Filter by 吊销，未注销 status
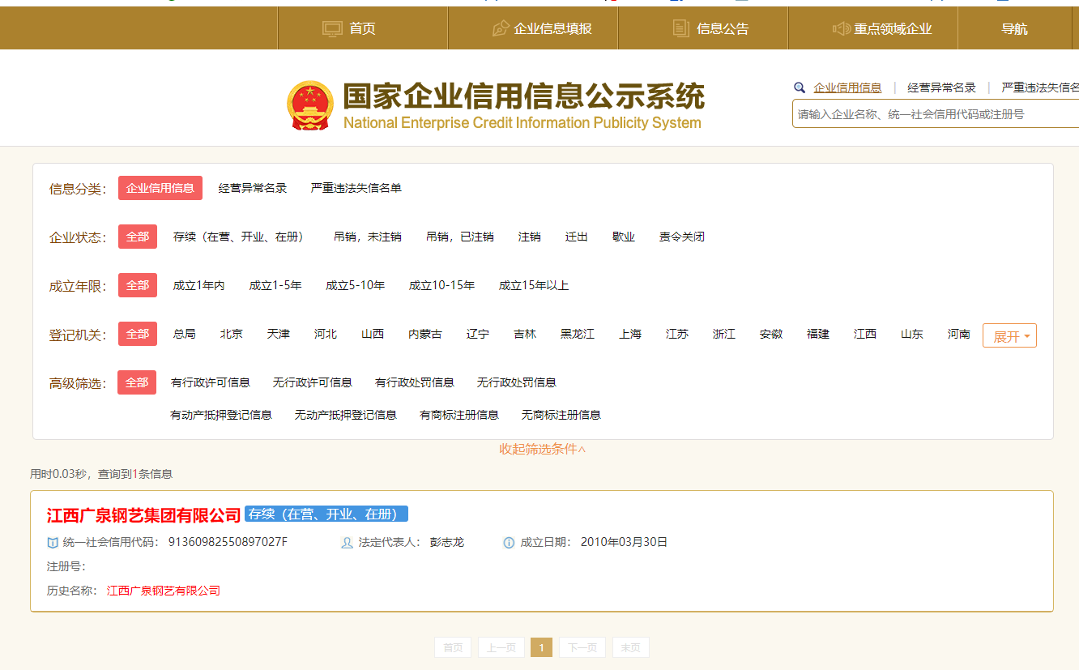 tap(368, 237)
